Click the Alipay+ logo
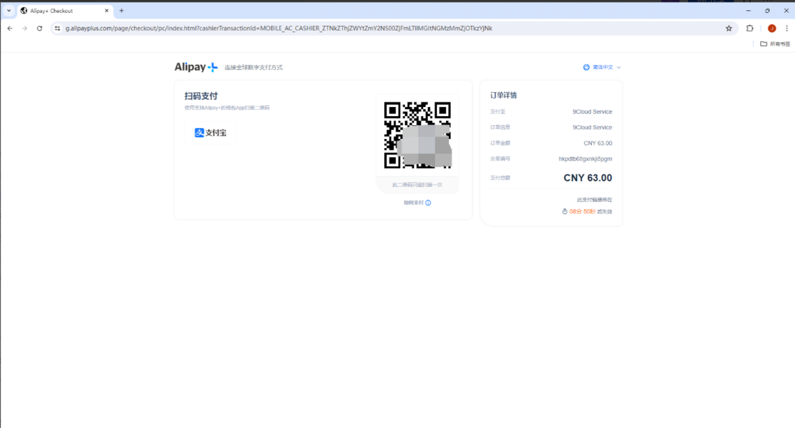This screenshot has height=428, width=795. tap(196, 67)
